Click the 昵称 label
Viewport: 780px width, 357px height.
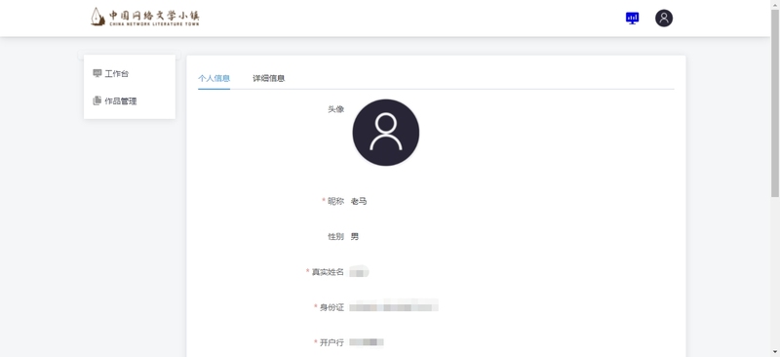(x=335, y=201)
